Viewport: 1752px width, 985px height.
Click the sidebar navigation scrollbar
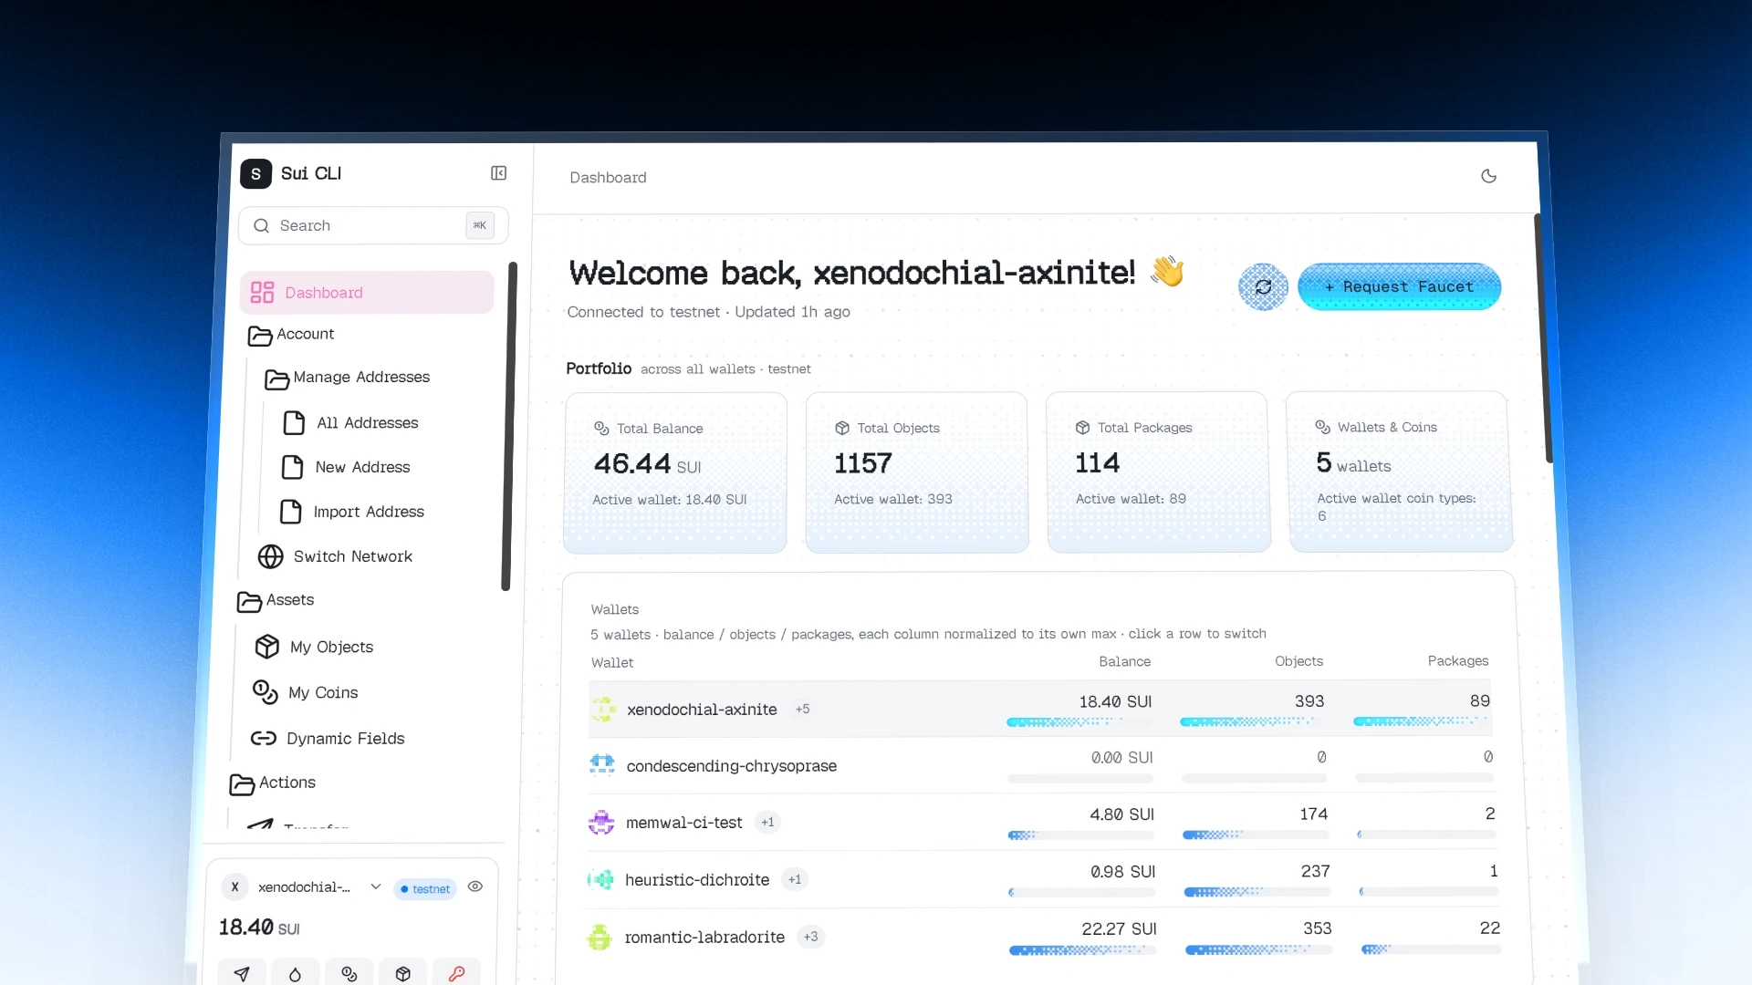507,427
